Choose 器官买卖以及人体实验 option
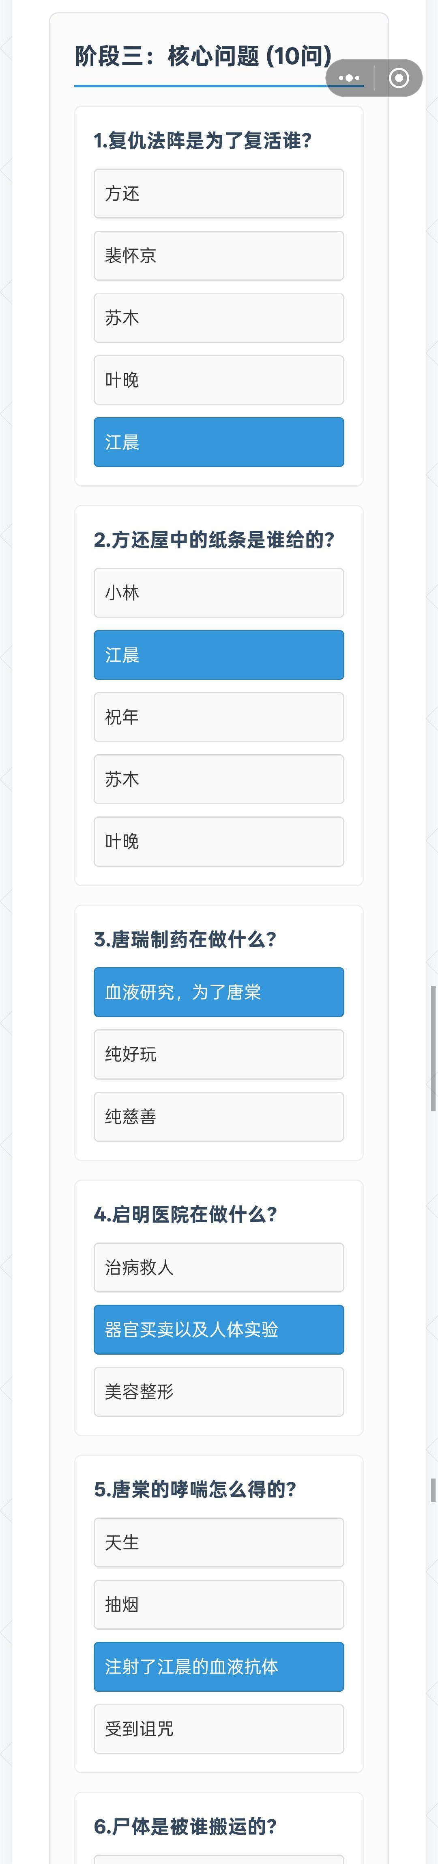 [218, 1329]
